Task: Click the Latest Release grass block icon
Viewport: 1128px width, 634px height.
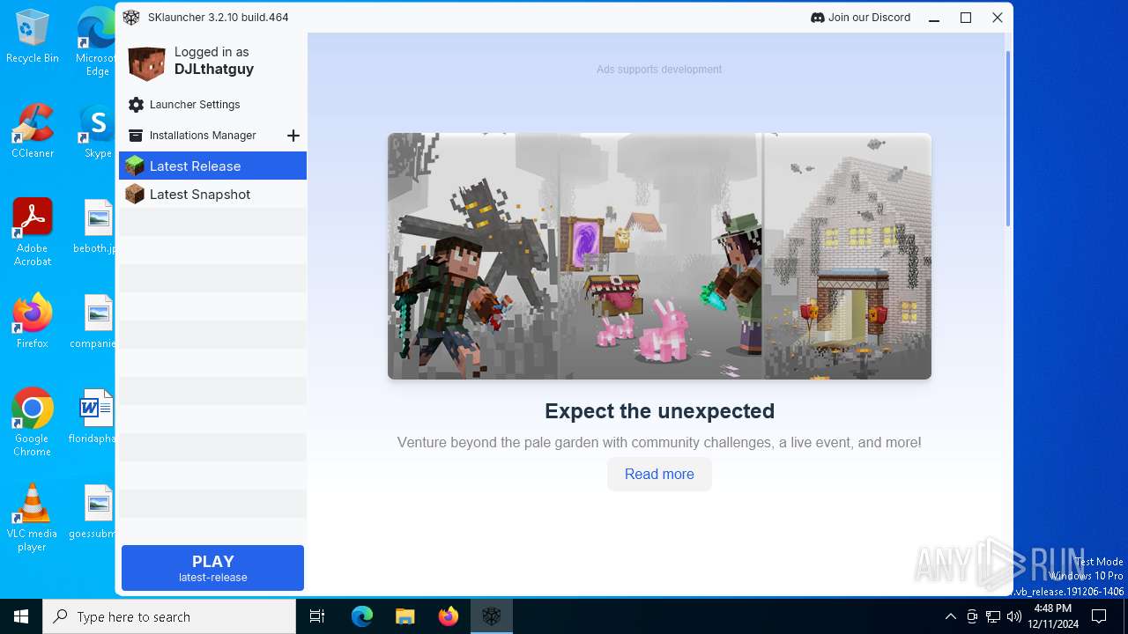Action: click(134, 166)
